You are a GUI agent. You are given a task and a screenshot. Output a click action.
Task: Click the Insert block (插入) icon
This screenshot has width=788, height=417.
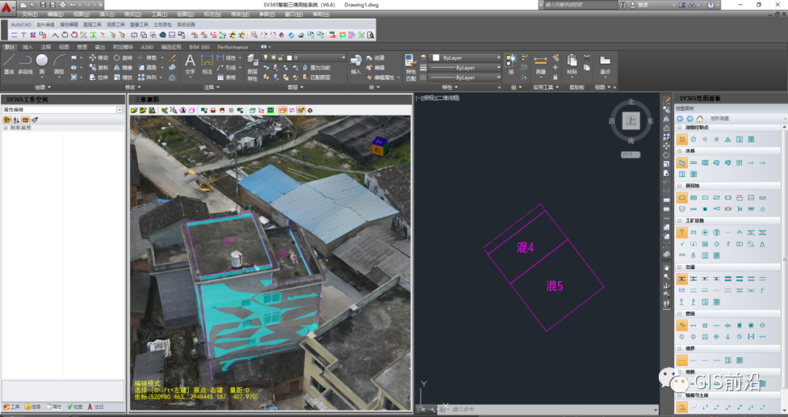355,61
